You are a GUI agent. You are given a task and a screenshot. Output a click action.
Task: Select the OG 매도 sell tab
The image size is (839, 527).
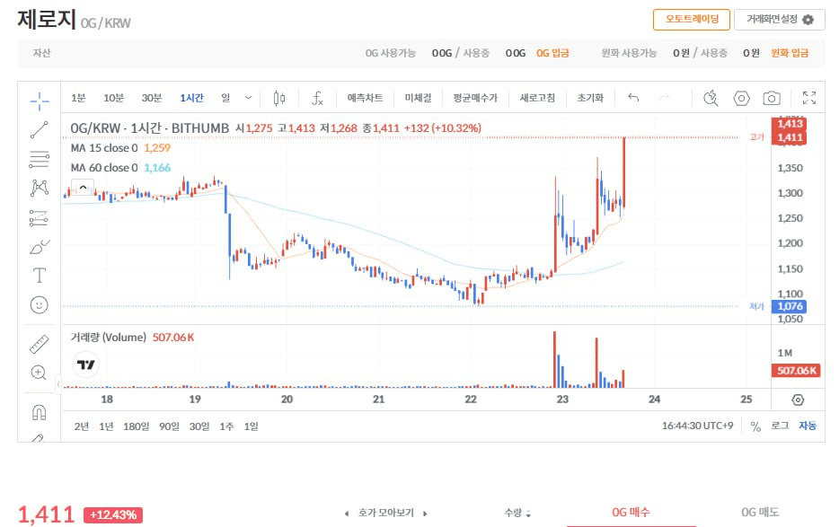758,513
